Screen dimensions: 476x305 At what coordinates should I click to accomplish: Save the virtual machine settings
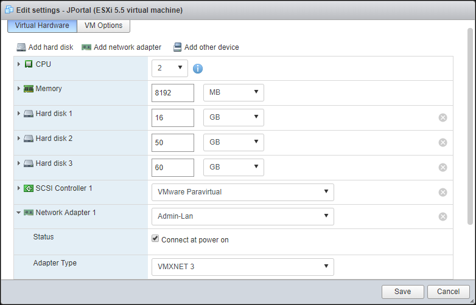(402, 292)
